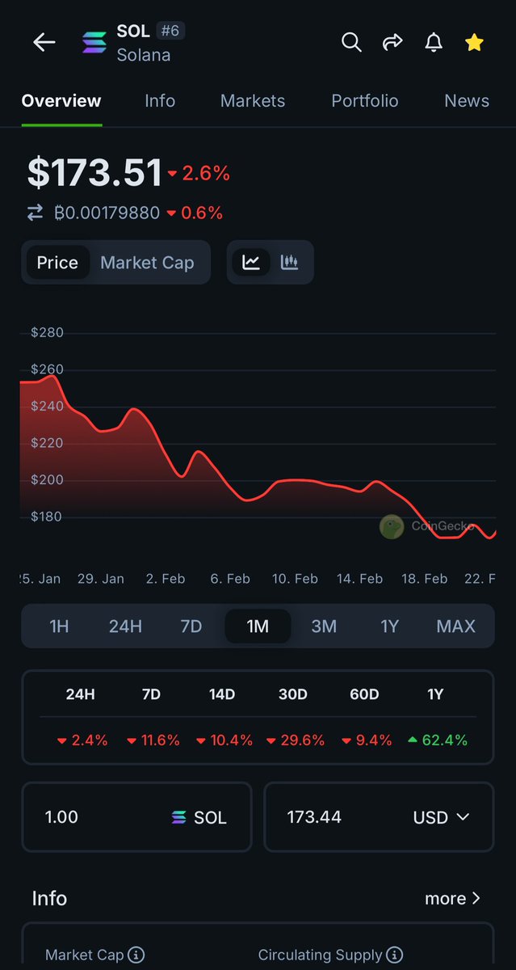This screenshot has width=516, height=970.
Task: Tap the 24H change of 2.4%
Action: click(x=82, y=740)
